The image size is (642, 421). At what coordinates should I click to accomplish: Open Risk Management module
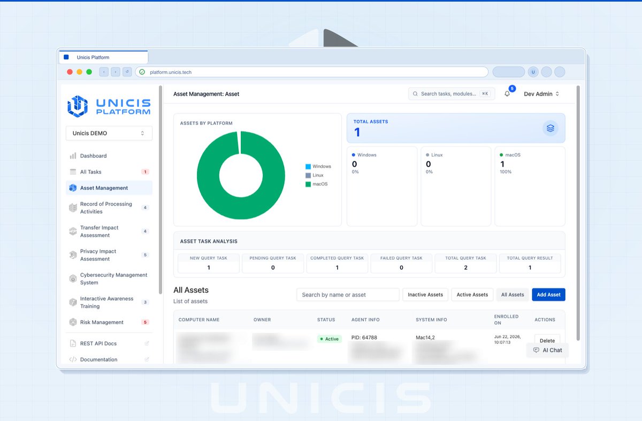(109, 322)
